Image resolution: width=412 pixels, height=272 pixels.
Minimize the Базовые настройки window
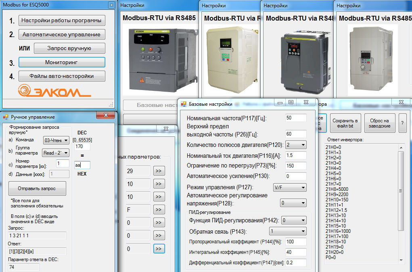[x=280, y=102]
